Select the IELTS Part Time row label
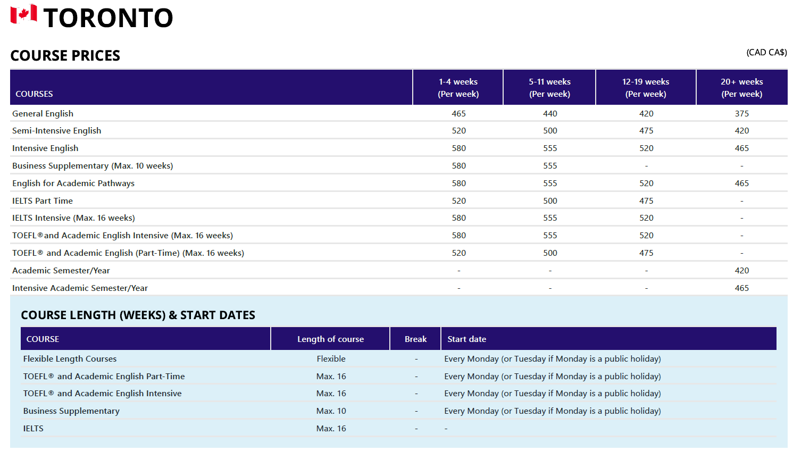793x451 pixels. coord(43,201)
